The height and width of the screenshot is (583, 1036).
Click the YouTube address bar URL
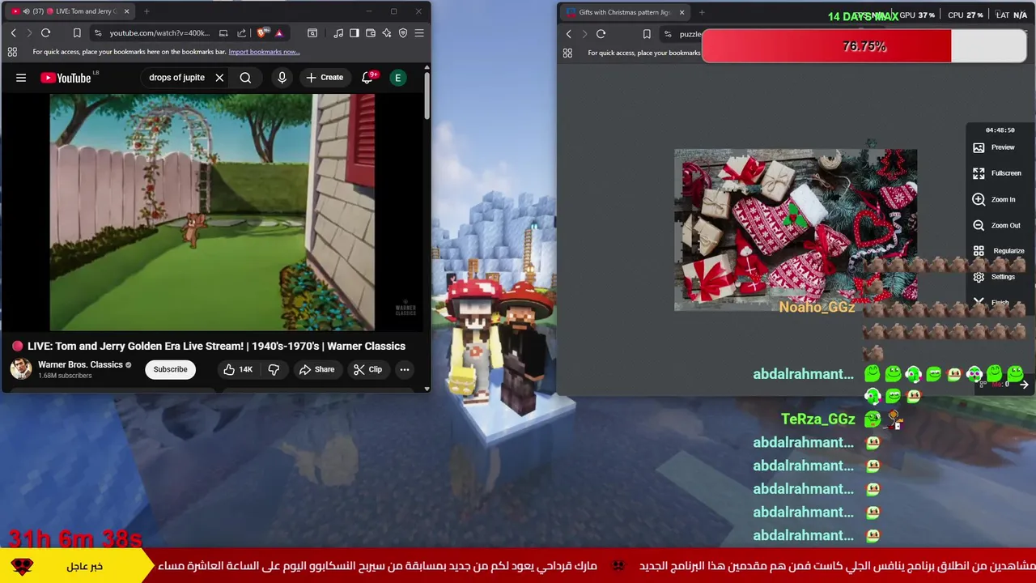click(x=159, y=33)
